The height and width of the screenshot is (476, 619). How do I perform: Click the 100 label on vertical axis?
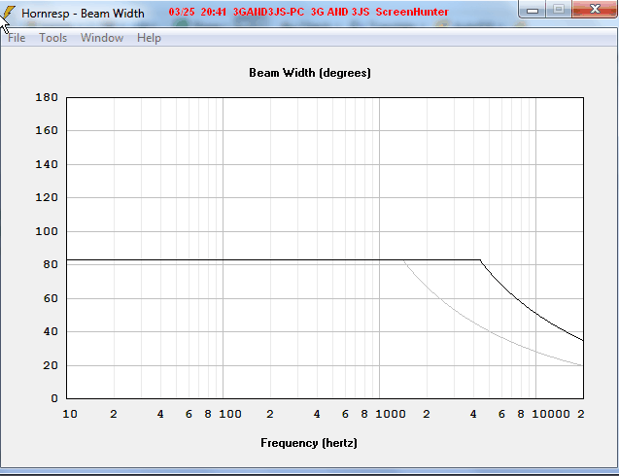(47, 231)
